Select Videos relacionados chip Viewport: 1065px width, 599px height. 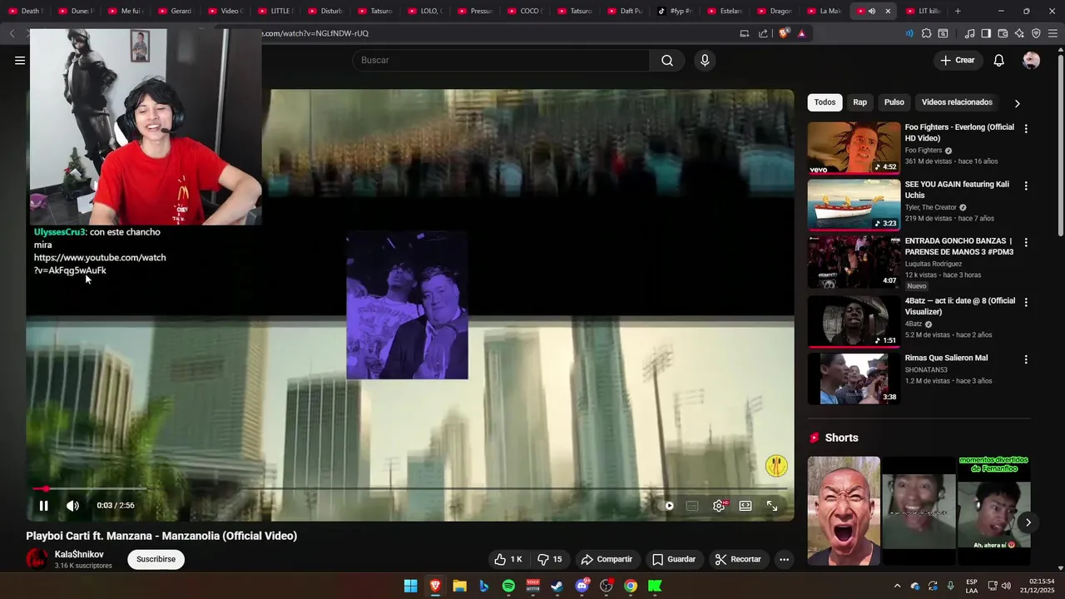(957, 102)
